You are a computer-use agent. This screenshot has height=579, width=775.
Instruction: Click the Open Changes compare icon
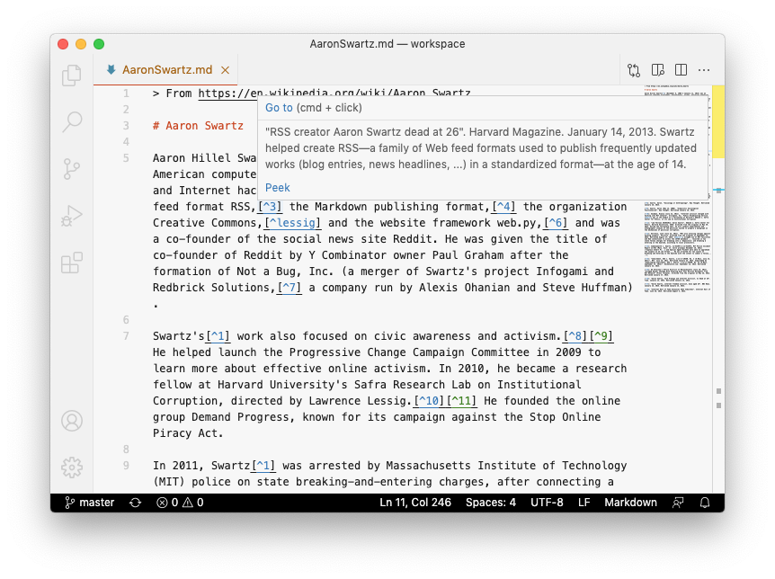pyautogui.click(x=634, y=70)
